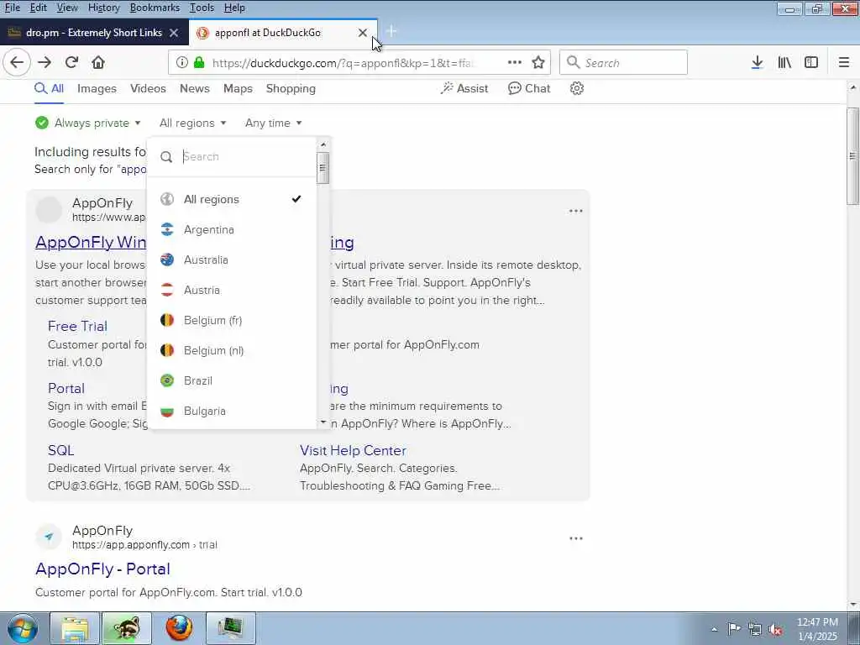This screenshot has width=860, height=645.
Task: Click region list scrollbar up arrow
Action: [323, 144]
